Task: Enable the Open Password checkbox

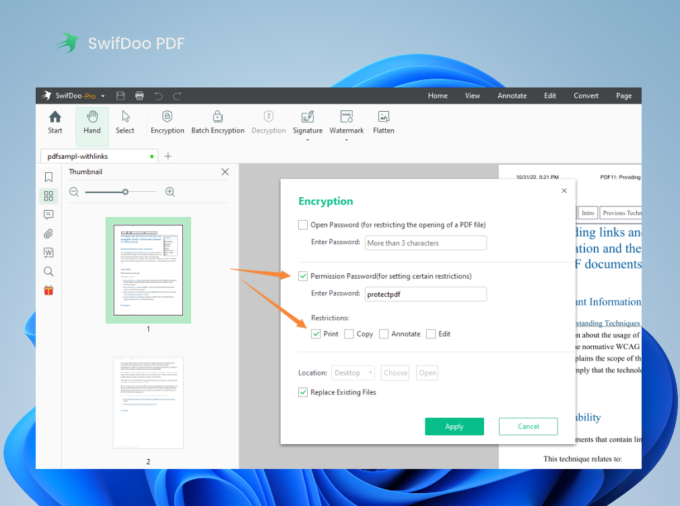Action: click(x=303, y=225)
